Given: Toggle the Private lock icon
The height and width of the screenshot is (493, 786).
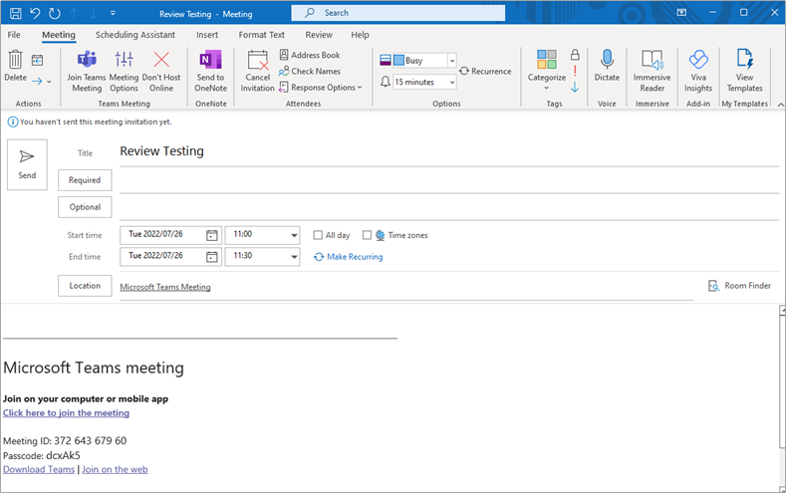Looking at the screenshot, I should (x=575, y=55).
